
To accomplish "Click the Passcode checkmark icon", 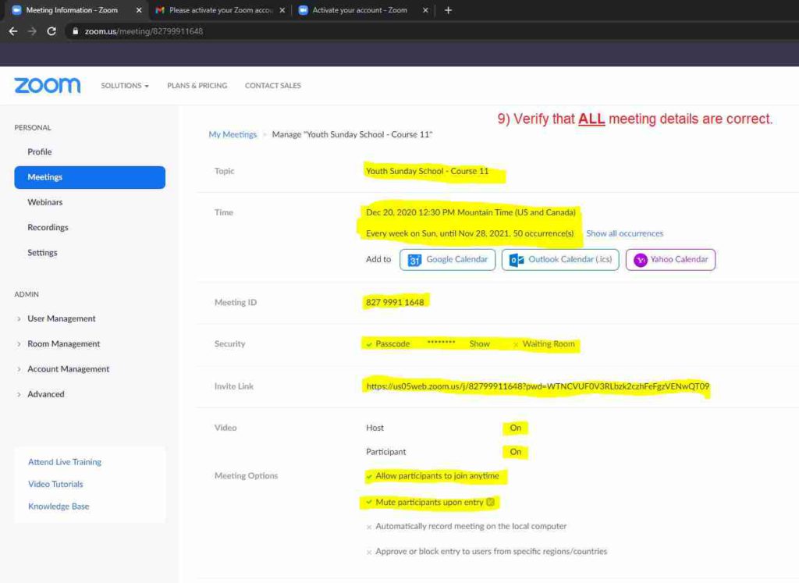I will pyautogui.click(x=369, y=344).
